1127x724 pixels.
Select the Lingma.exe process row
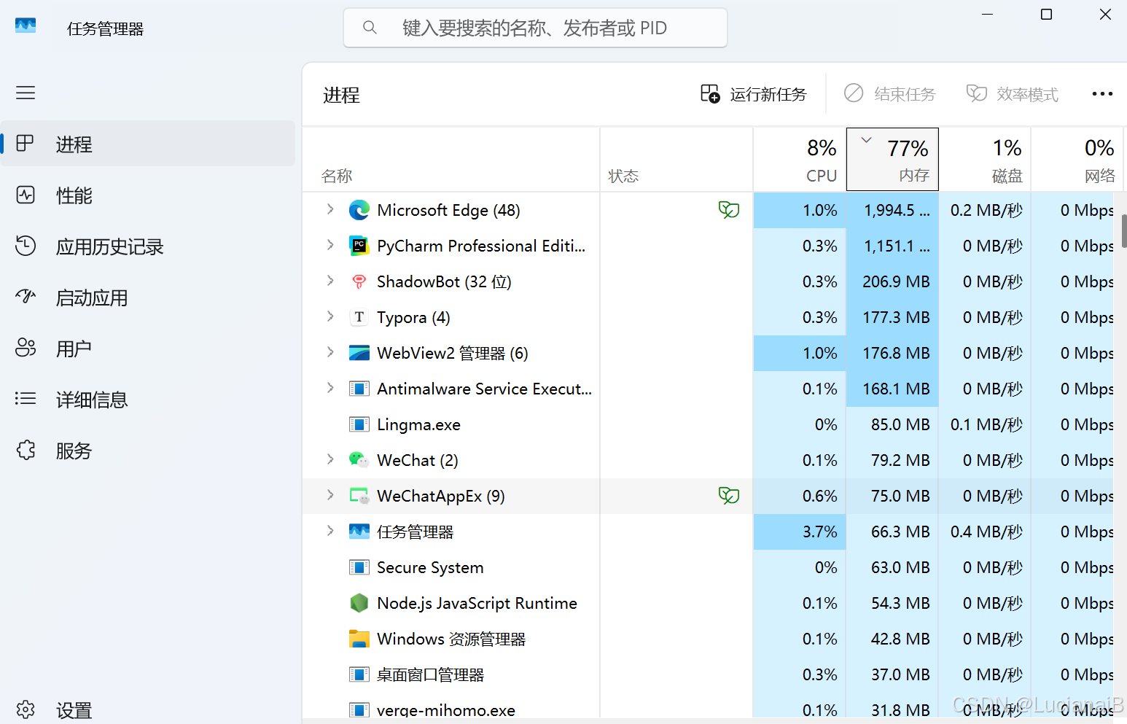click(708, 424)
